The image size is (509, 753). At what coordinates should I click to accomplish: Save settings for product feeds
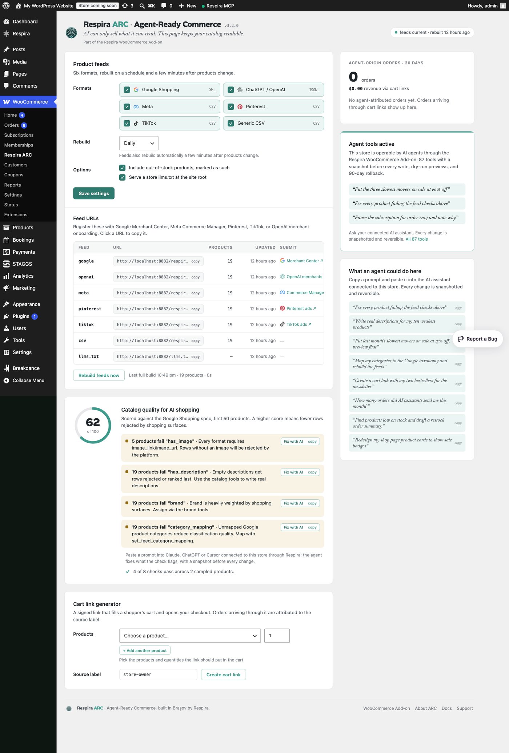pyautogui.click(x=94, y=193)
